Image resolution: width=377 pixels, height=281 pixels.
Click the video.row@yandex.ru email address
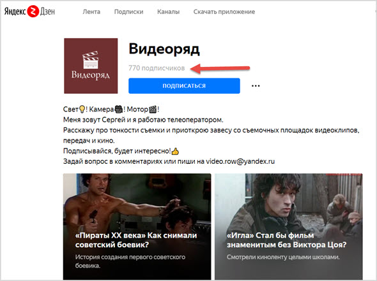(240, 161)
